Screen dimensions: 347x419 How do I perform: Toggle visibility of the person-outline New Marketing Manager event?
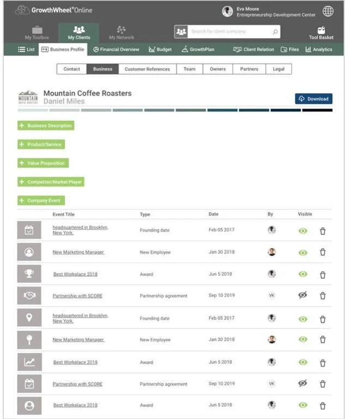pyautogui.click(x=303, y=253)
